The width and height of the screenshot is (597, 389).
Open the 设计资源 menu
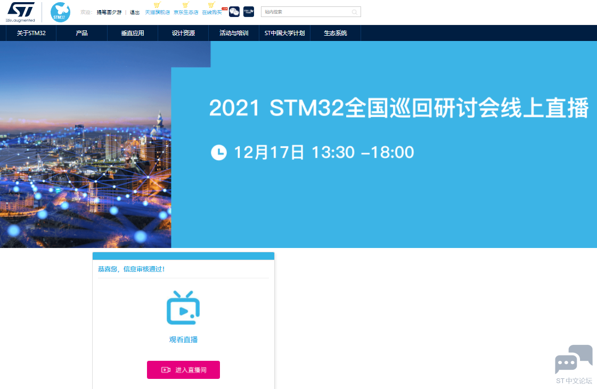[x=183, y=33]
